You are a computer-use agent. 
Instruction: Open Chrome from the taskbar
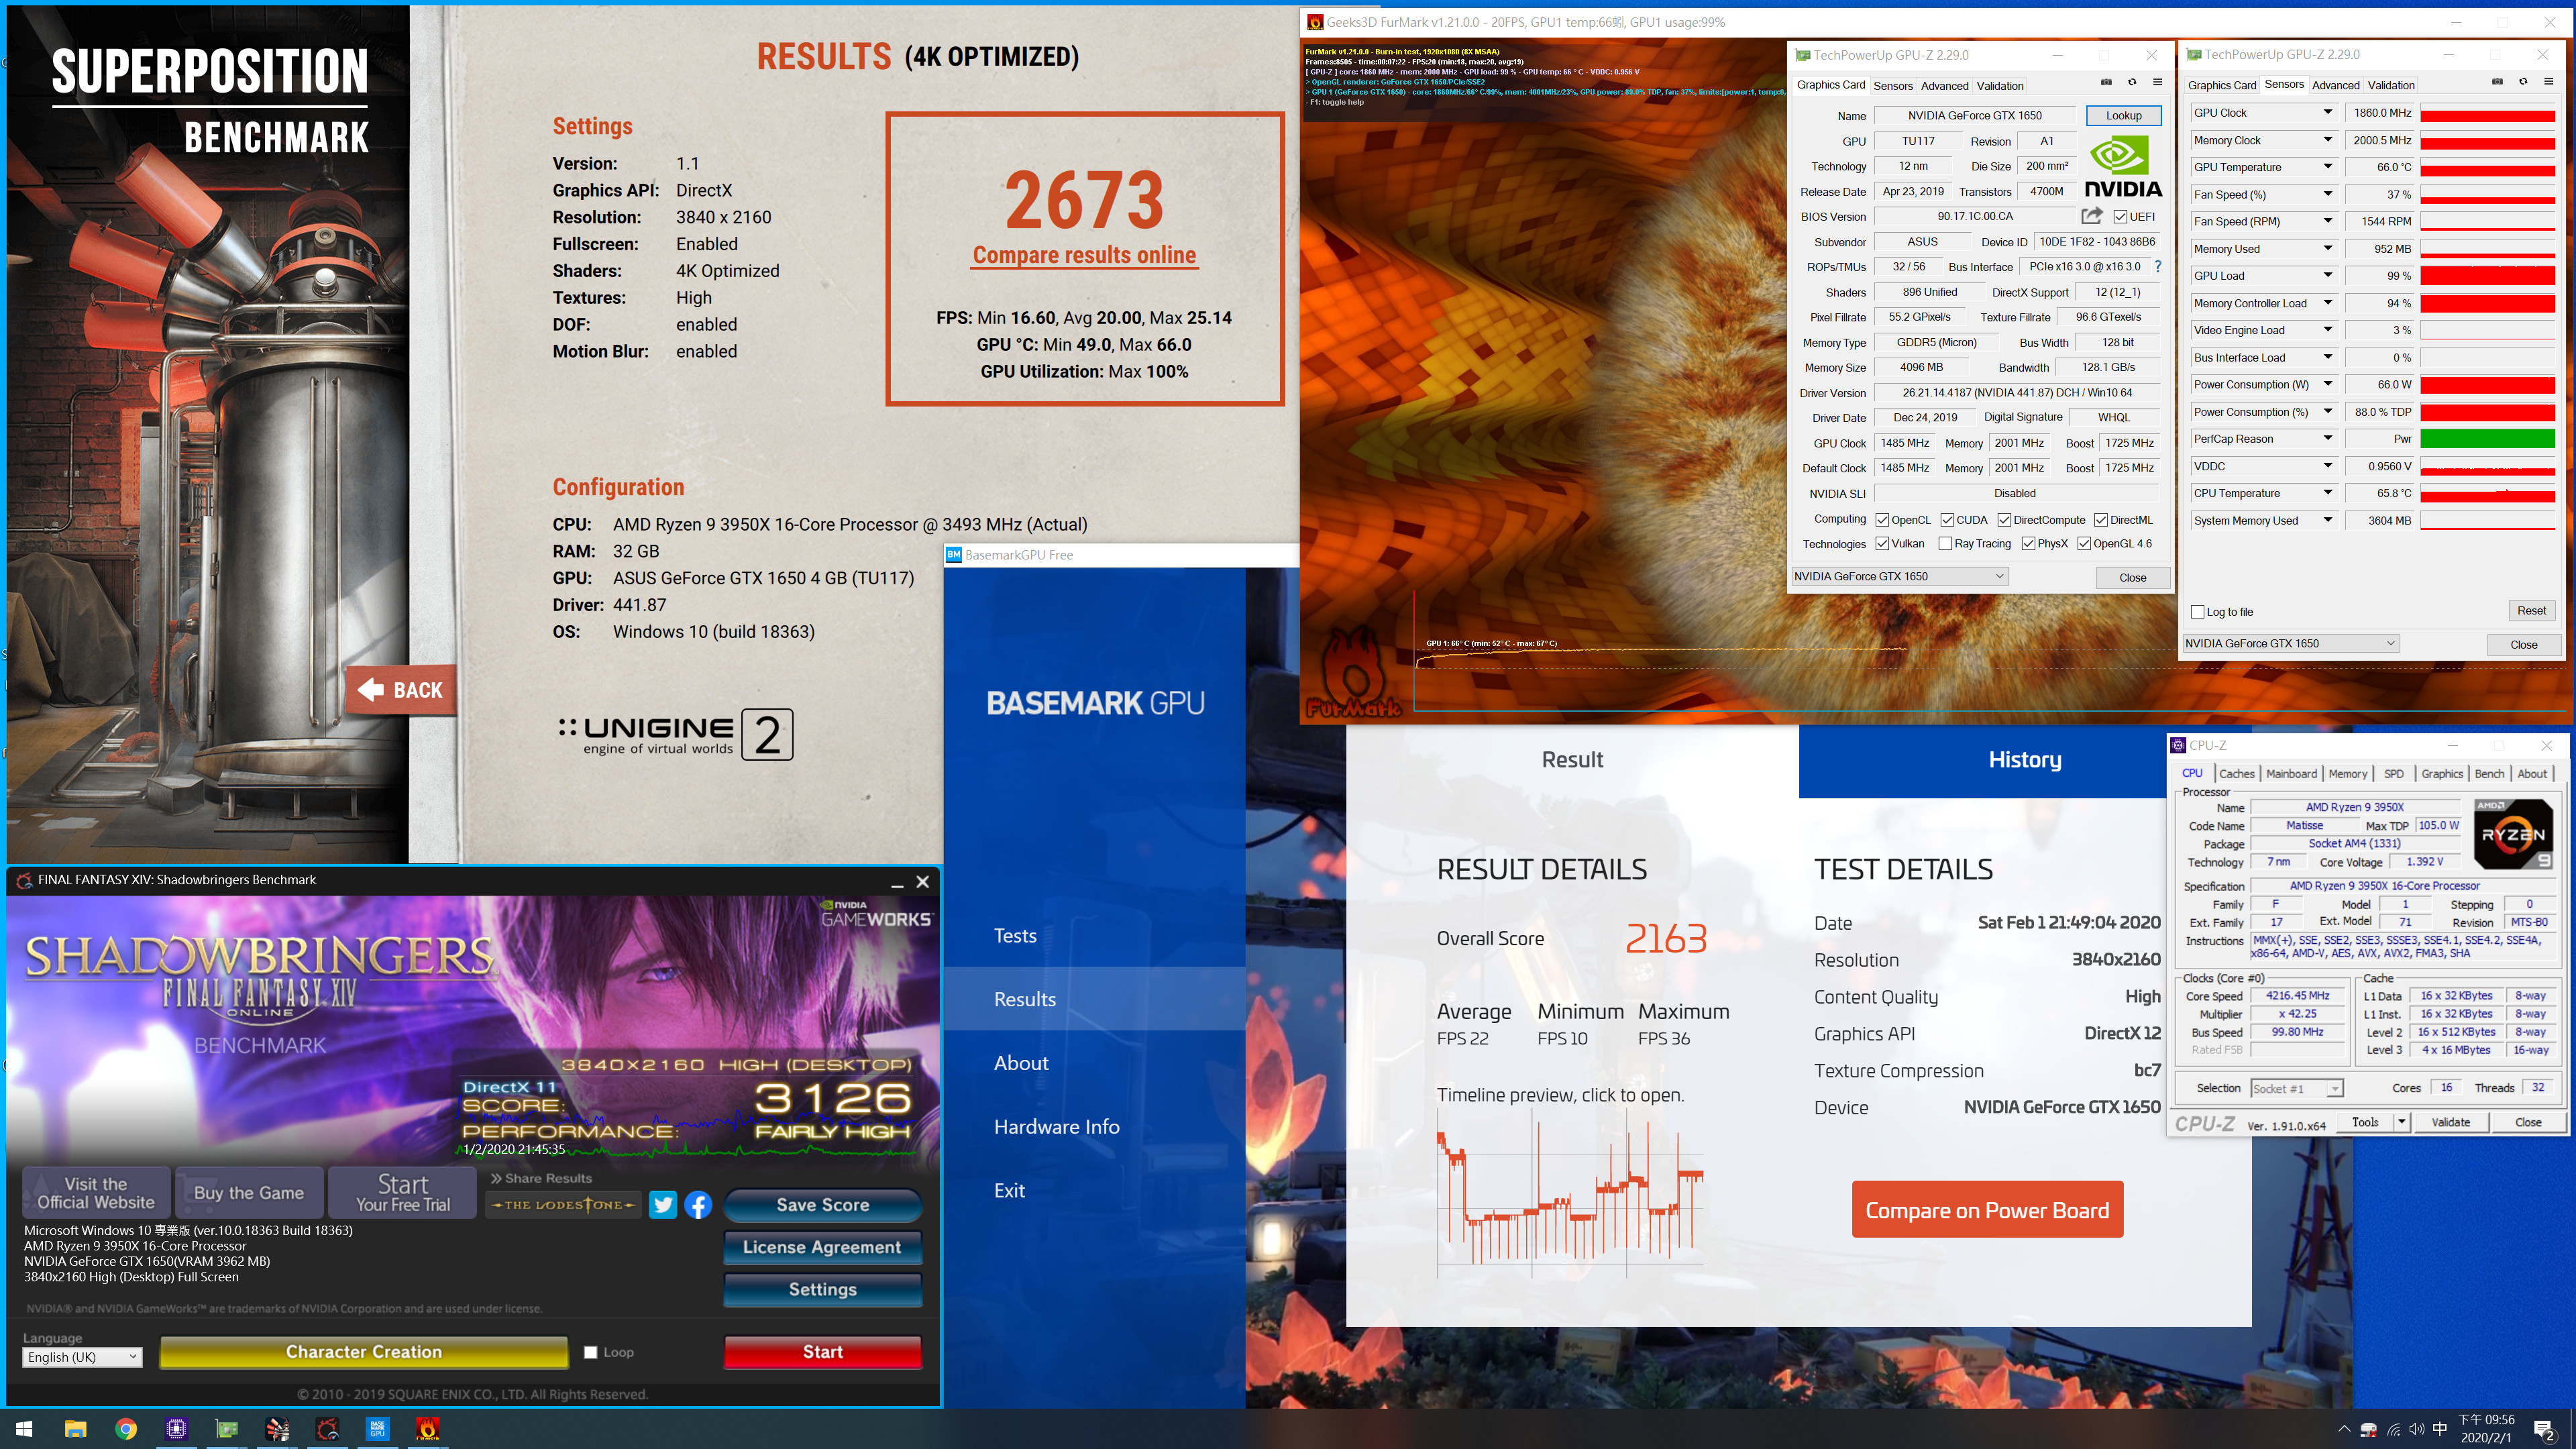coord(126,1428)
